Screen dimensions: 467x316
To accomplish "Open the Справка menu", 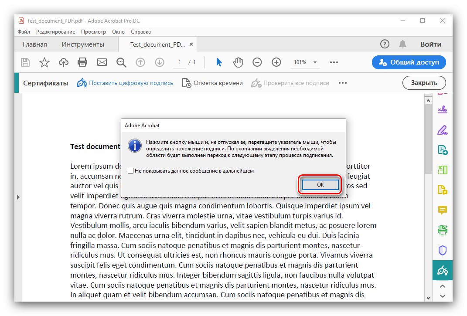I will point(141,31).
